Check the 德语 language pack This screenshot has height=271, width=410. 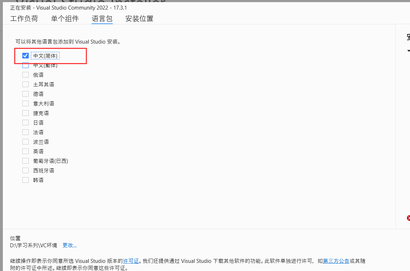26,94
